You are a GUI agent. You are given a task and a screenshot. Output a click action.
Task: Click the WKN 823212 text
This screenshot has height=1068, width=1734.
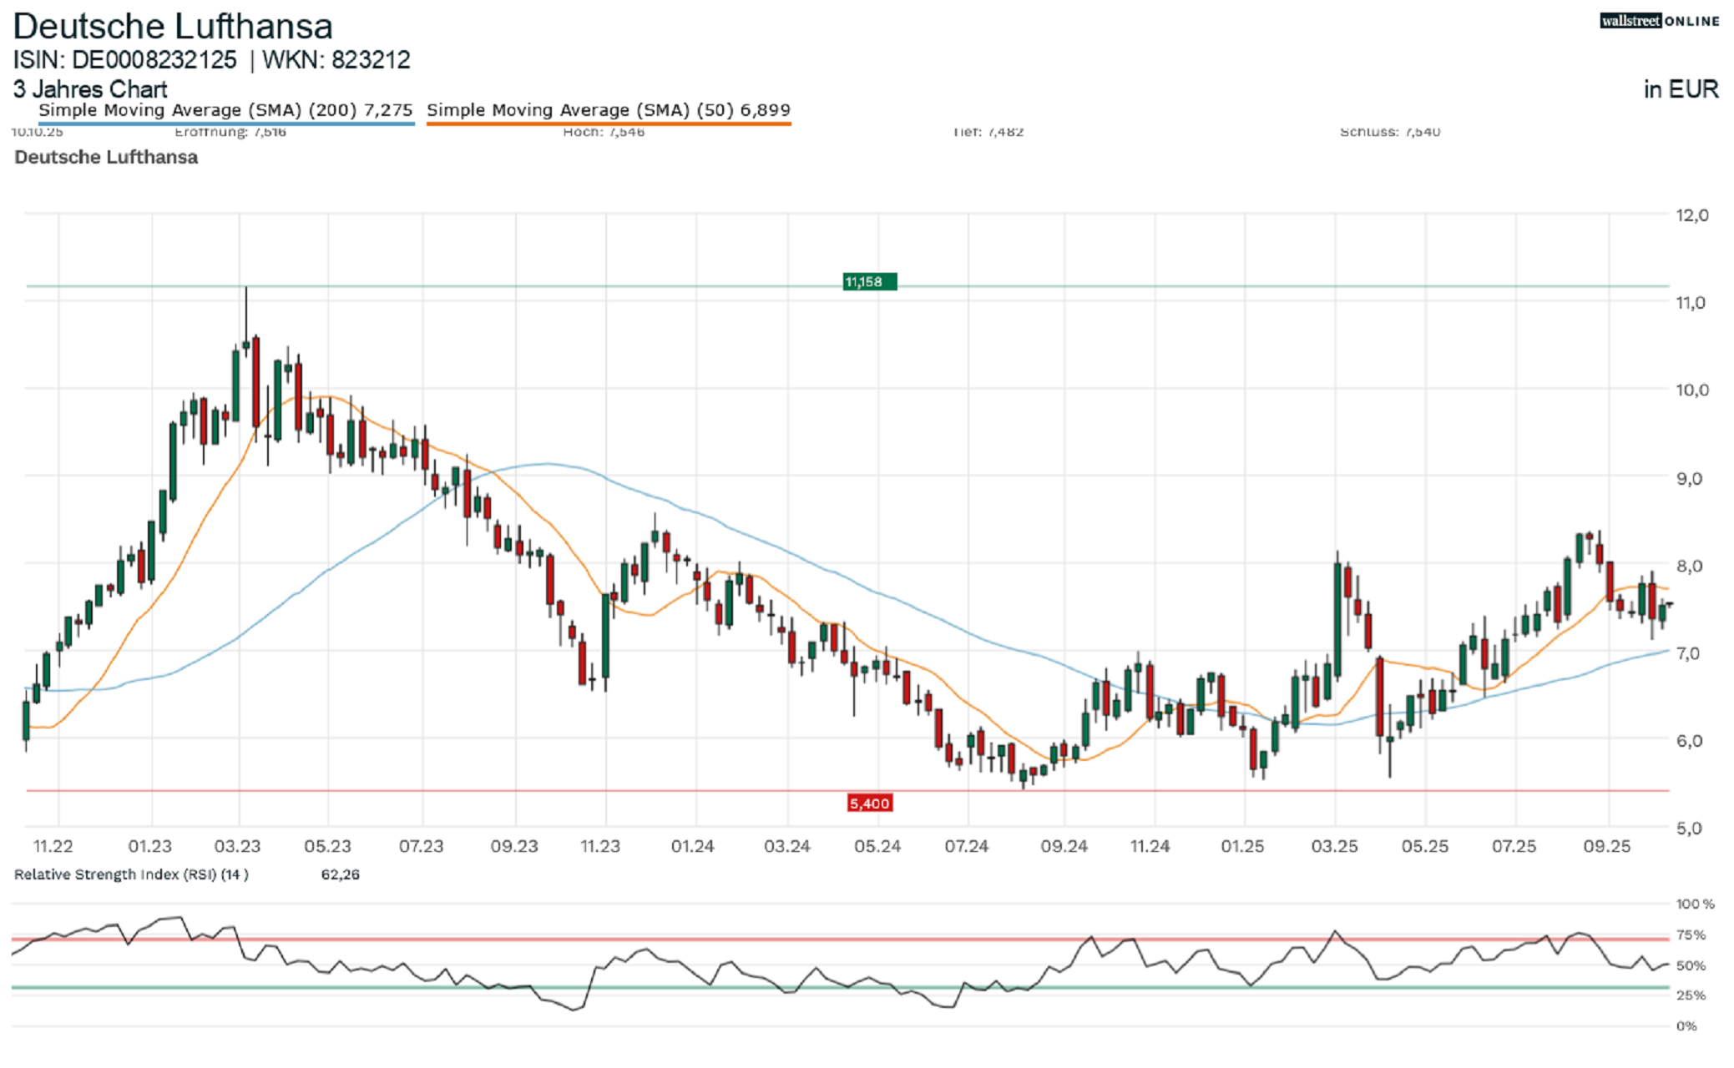click(336, 60)
